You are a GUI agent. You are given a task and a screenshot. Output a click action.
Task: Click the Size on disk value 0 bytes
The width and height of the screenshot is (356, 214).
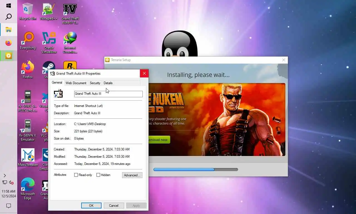click(79, 138)
